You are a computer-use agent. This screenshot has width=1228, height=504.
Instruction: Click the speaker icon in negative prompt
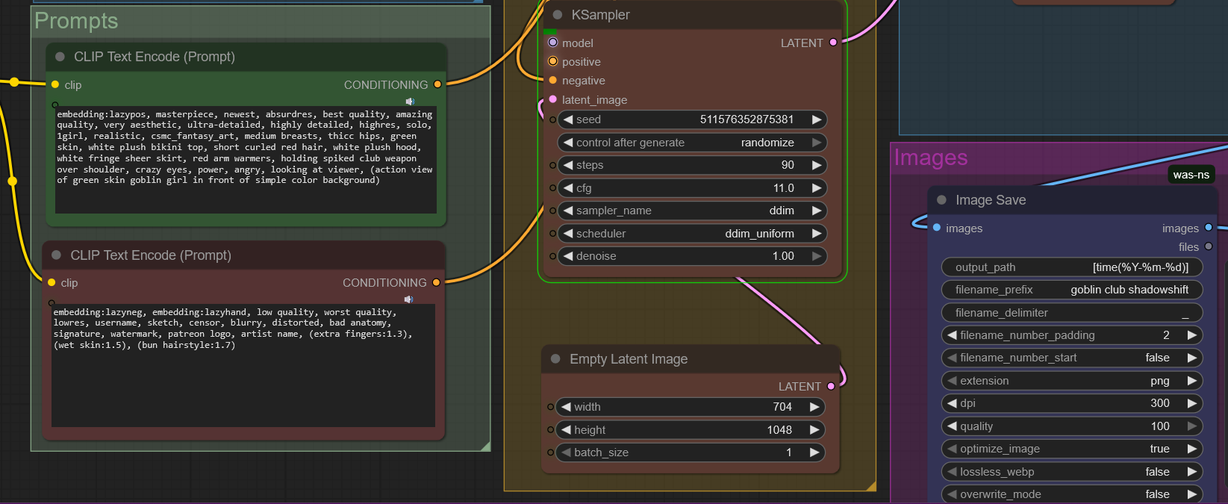(408, 299)
